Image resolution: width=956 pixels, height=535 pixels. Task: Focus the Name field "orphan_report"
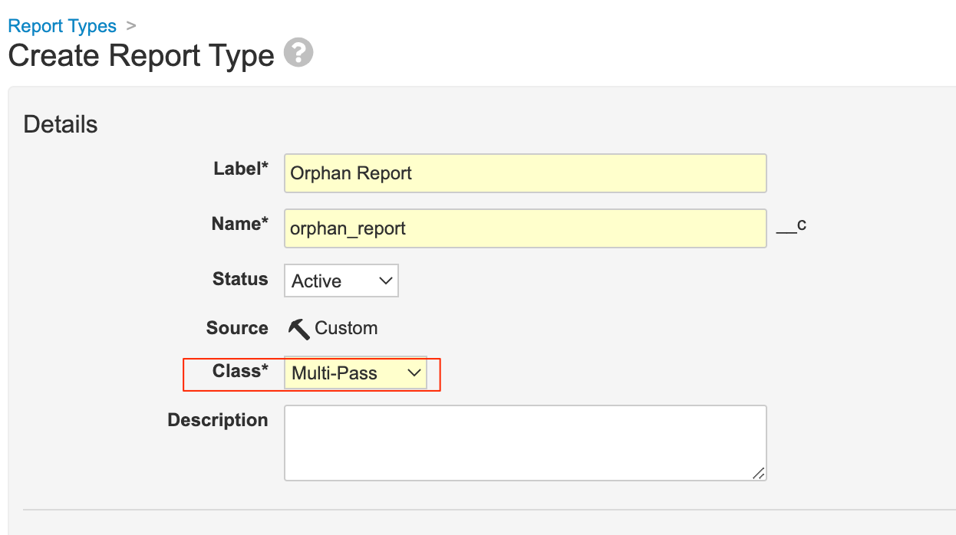pyautogui.click(x=525, y=228)
